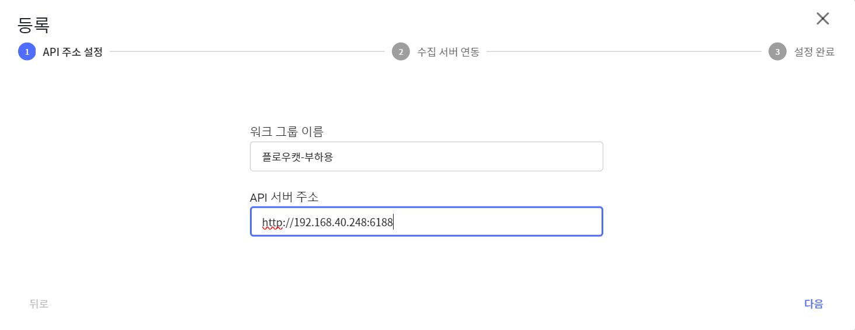Close the 등록 dialog with the X
Screen dimensions: 855x330
(822, 19)
